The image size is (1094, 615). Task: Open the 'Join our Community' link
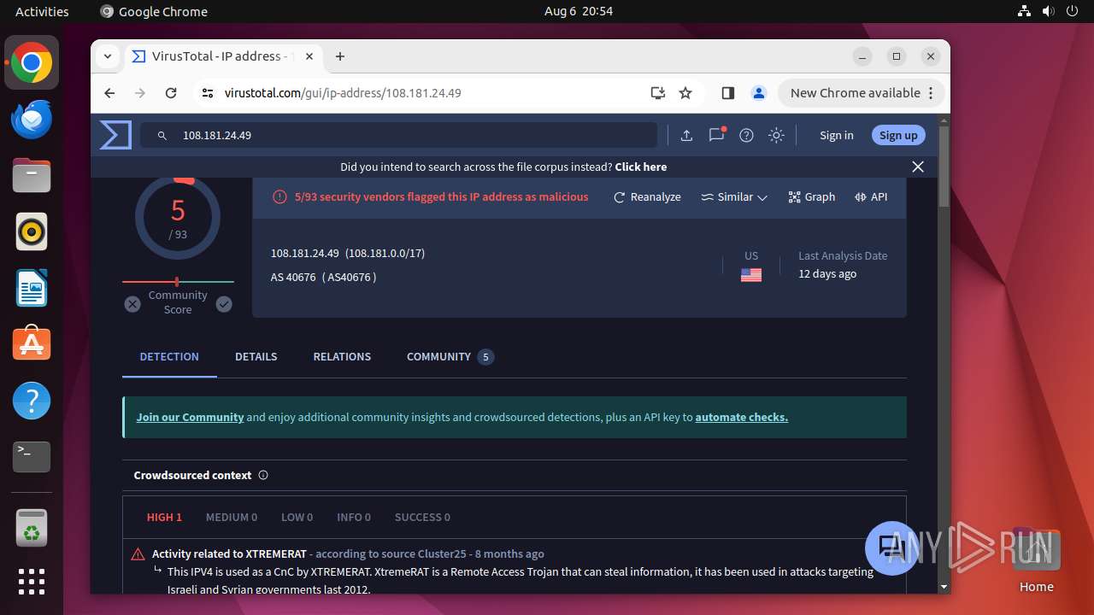coord(190,417)
